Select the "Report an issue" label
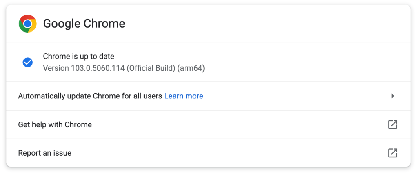 click(x=44, y=153)
